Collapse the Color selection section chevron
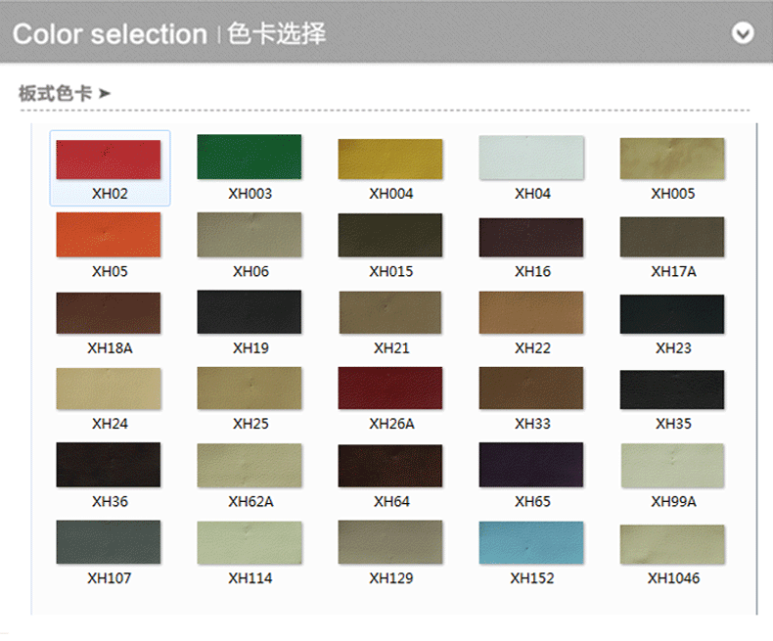 coord(743,33)
